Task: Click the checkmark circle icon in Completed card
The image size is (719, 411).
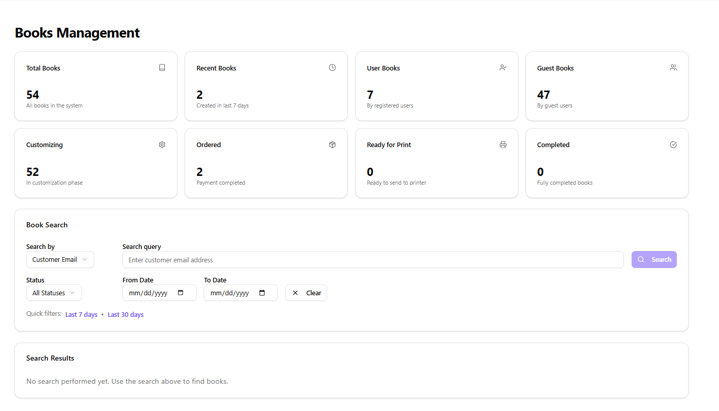Action: [x=673, y=145]
